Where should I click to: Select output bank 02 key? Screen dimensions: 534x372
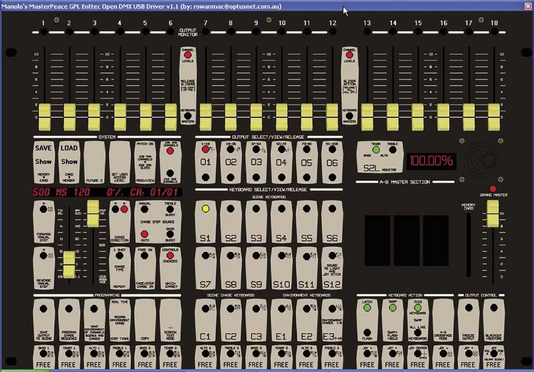tap(230, 162)
